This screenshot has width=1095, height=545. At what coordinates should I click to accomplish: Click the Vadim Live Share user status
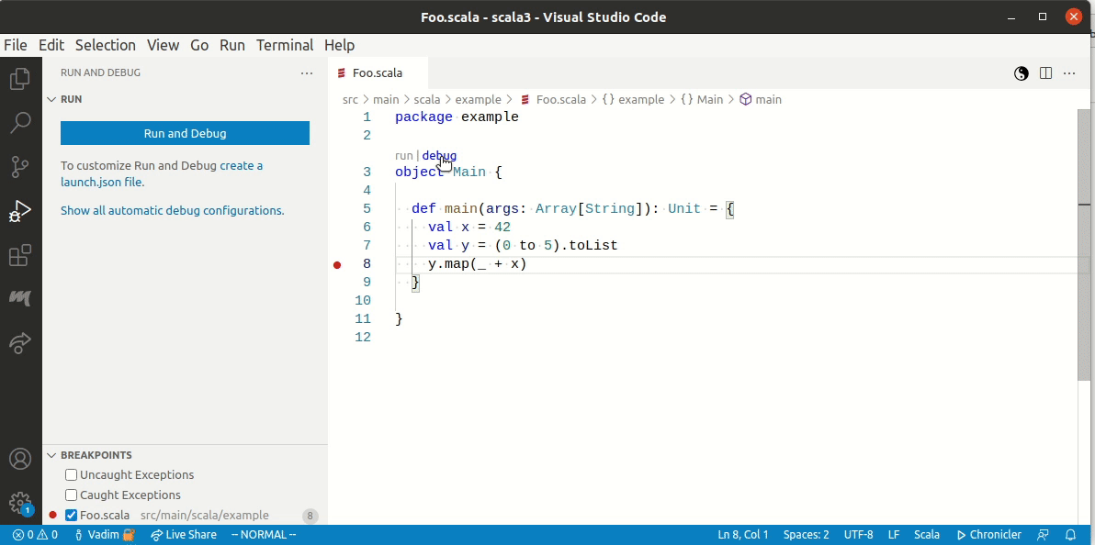click(105, 535)
